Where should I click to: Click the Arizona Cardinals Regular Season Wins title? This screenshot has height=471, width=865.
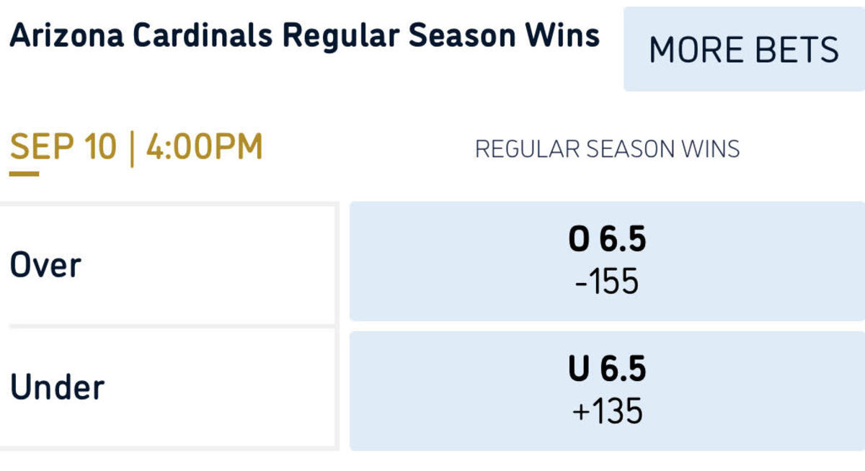coord(306,33)
